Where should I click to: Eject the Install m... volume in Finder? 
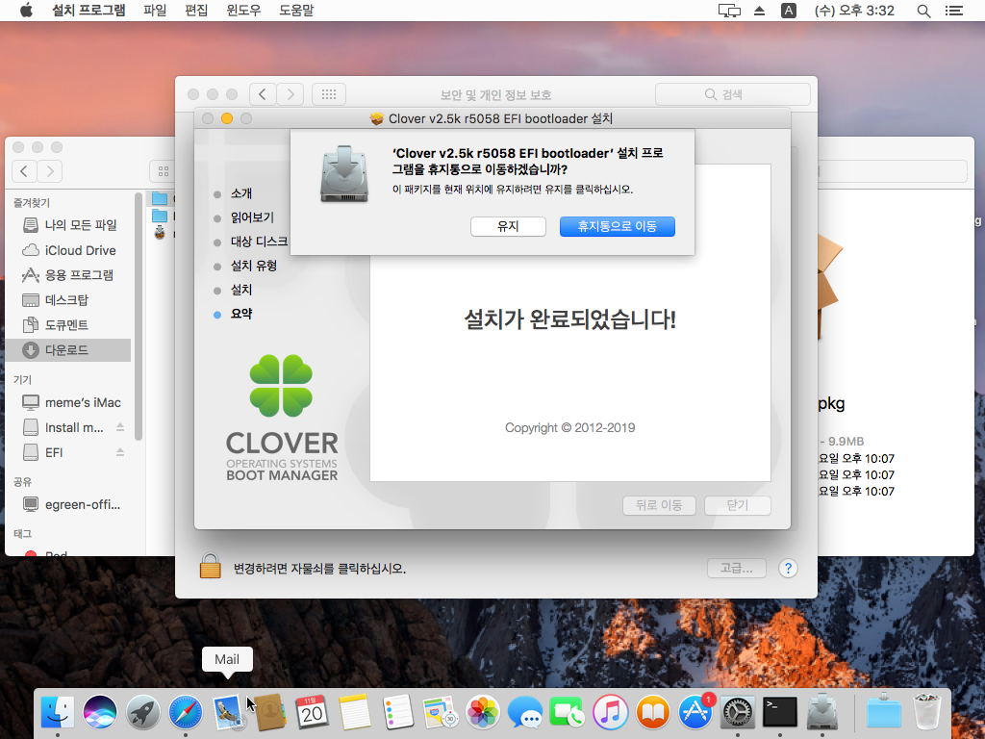click(120, 427)
